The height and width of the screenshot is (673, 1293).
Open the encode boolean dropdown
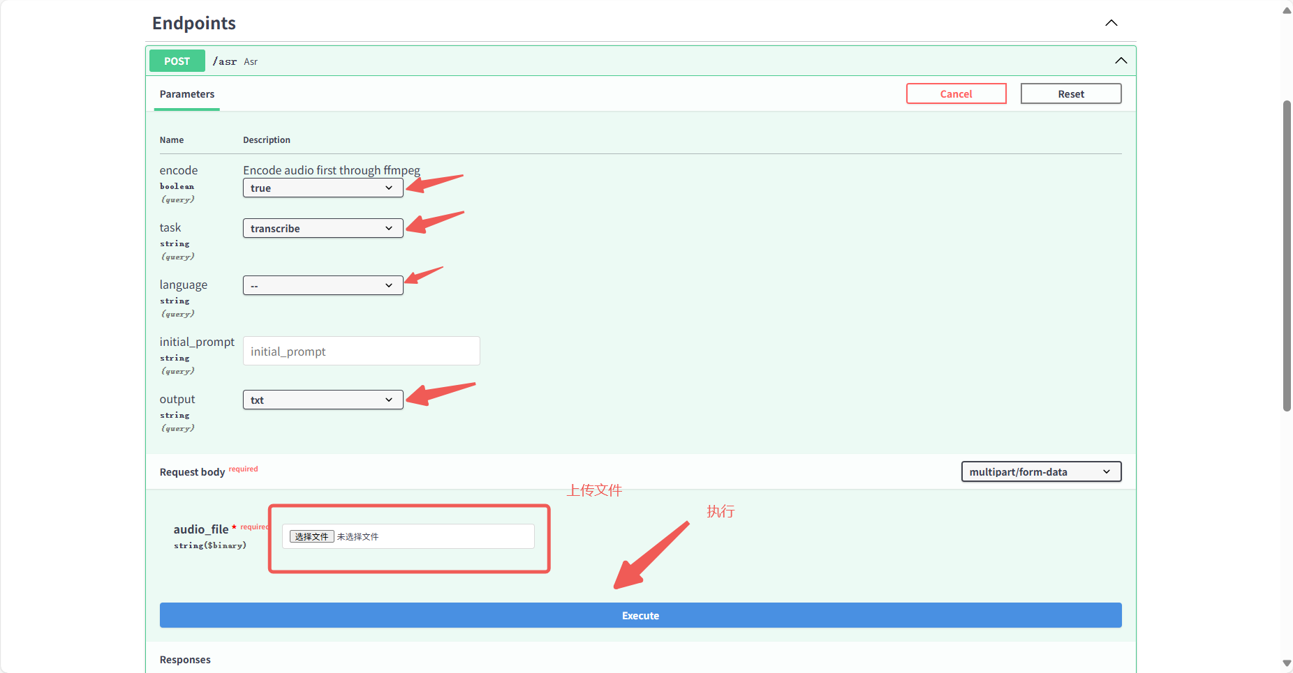(323, 188)
